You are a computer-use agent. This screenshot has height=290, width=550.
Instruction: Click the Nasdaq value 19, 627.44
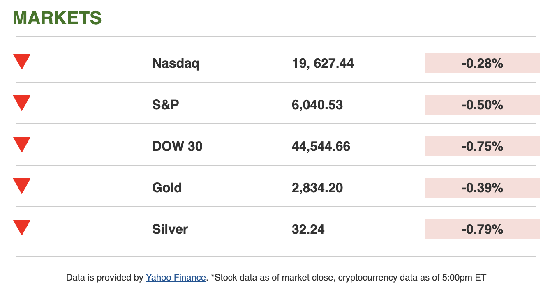pos(323,64)
